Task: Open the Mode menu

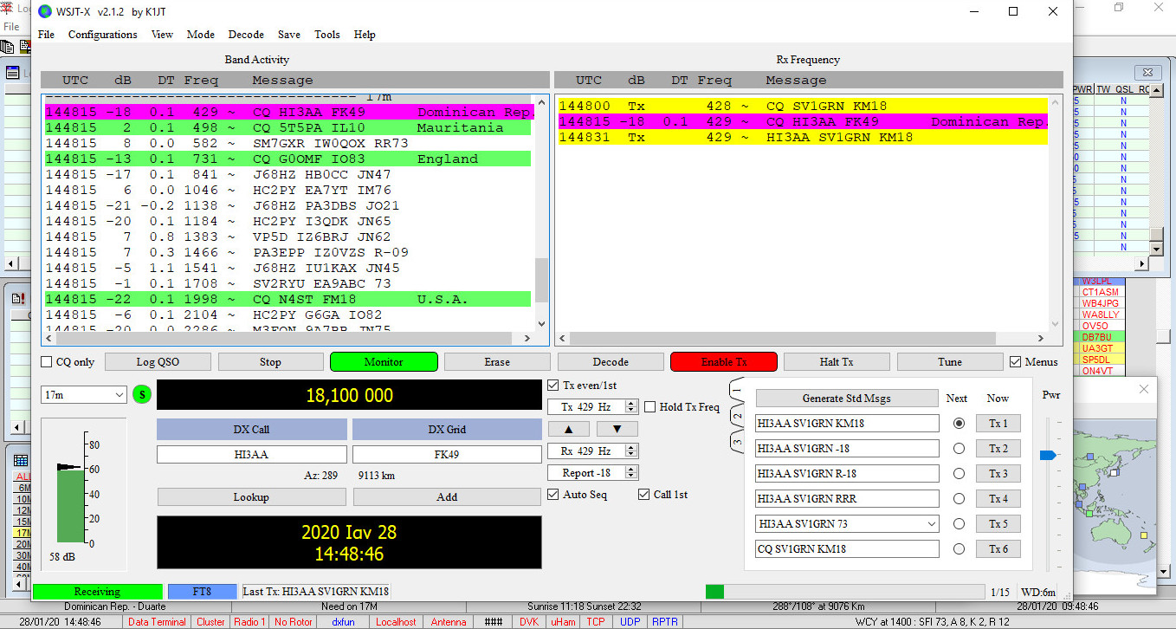Action: (x=200, y=35)
